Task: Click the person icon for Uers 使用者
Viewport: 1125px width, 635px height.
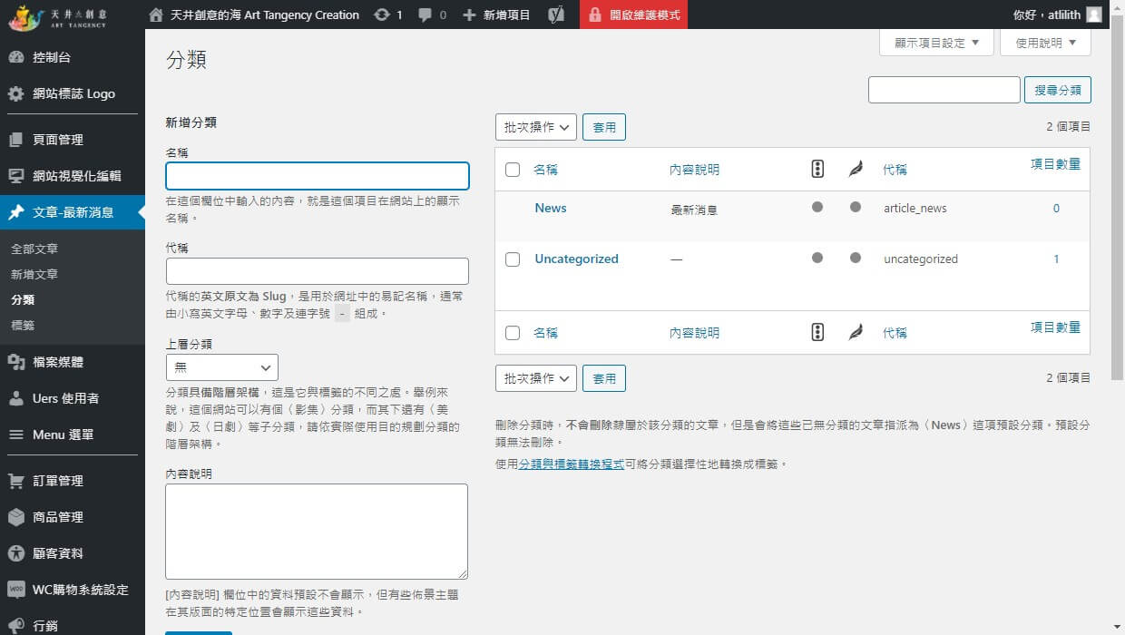Action: tap(15, 398)
